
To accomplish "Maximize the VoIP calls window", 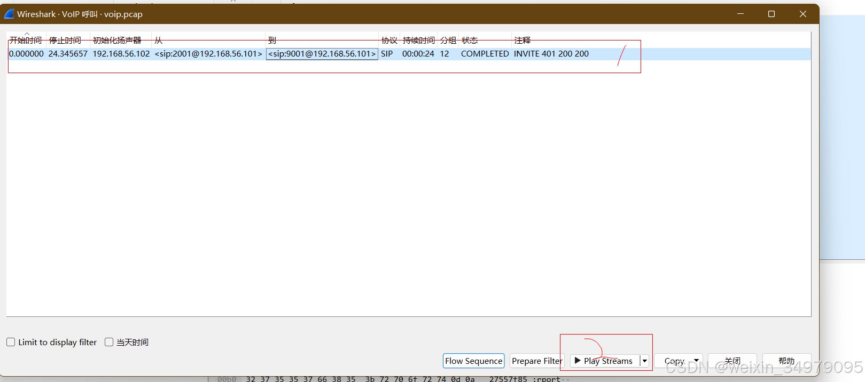I will pyautogui.click(x=772, y=14).
